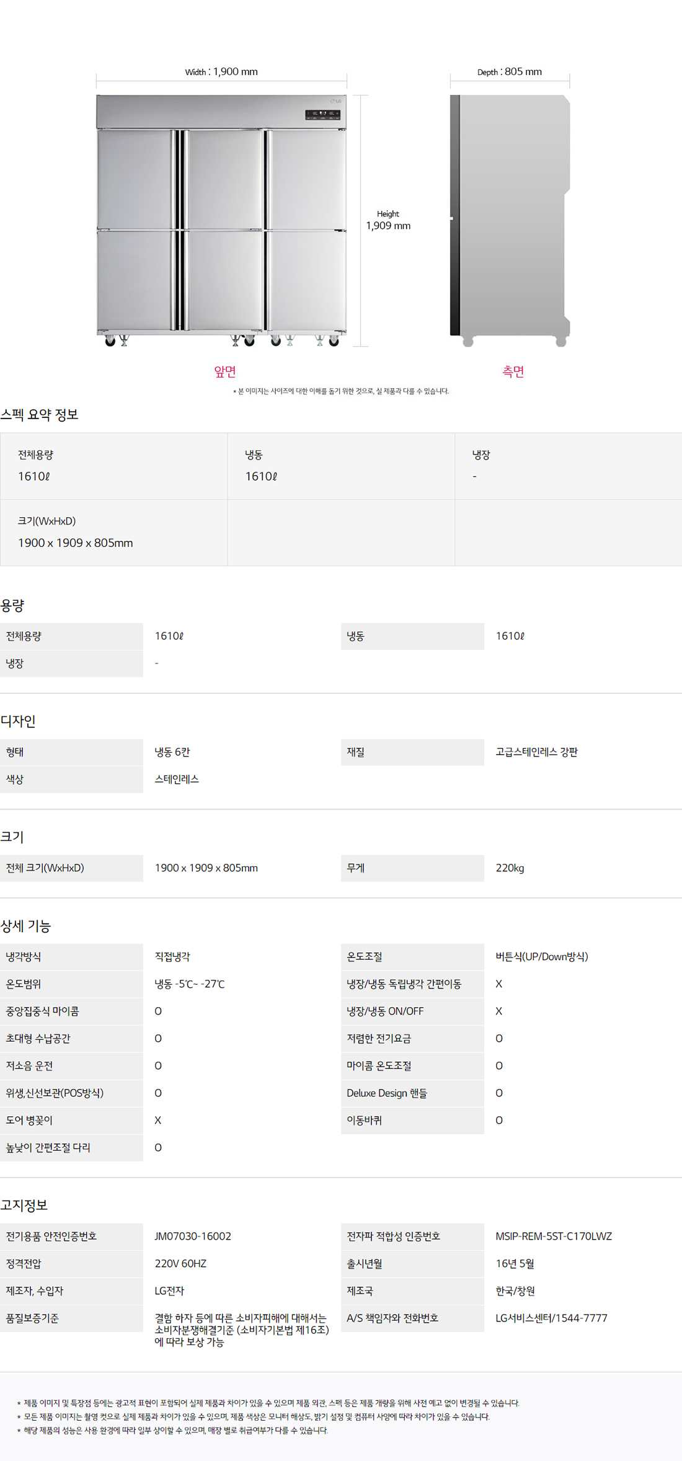Image resolution: width=682 pixels, height=1461 pixels.
Task: Click the 디자인 section heading
Action: 18,721
